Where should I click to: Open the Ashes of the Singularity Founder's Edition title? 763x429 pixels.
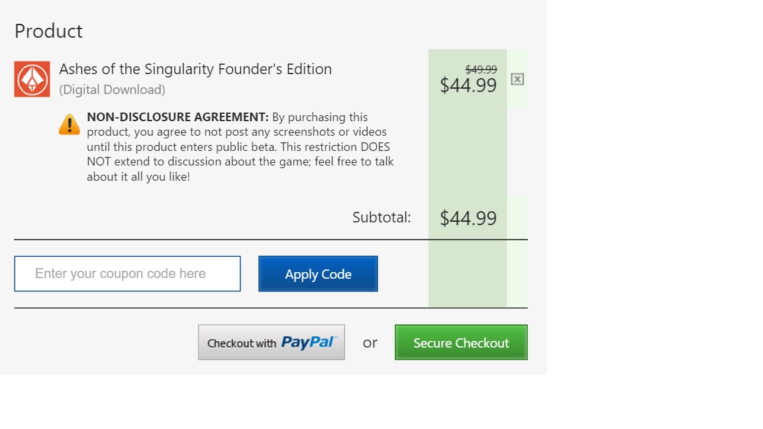[x=195, y=69]
